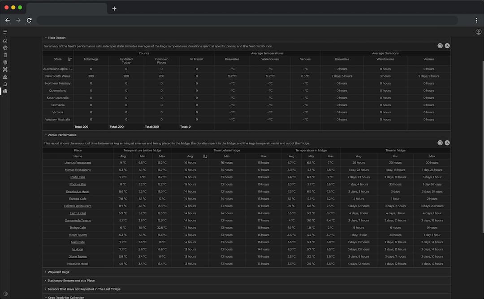Click the browser address bar
Viewport: 484px width, 299px height.
pyautogui.click(x=246, y=20)
